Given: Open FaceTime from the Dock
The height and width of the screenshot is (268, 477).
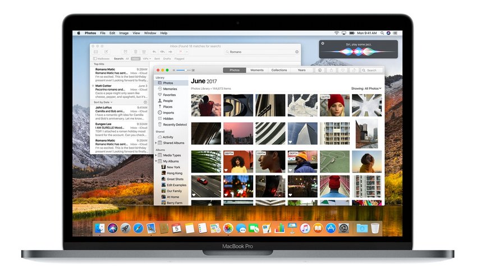Looking at the screenshot, I should [x=254, y=229].
